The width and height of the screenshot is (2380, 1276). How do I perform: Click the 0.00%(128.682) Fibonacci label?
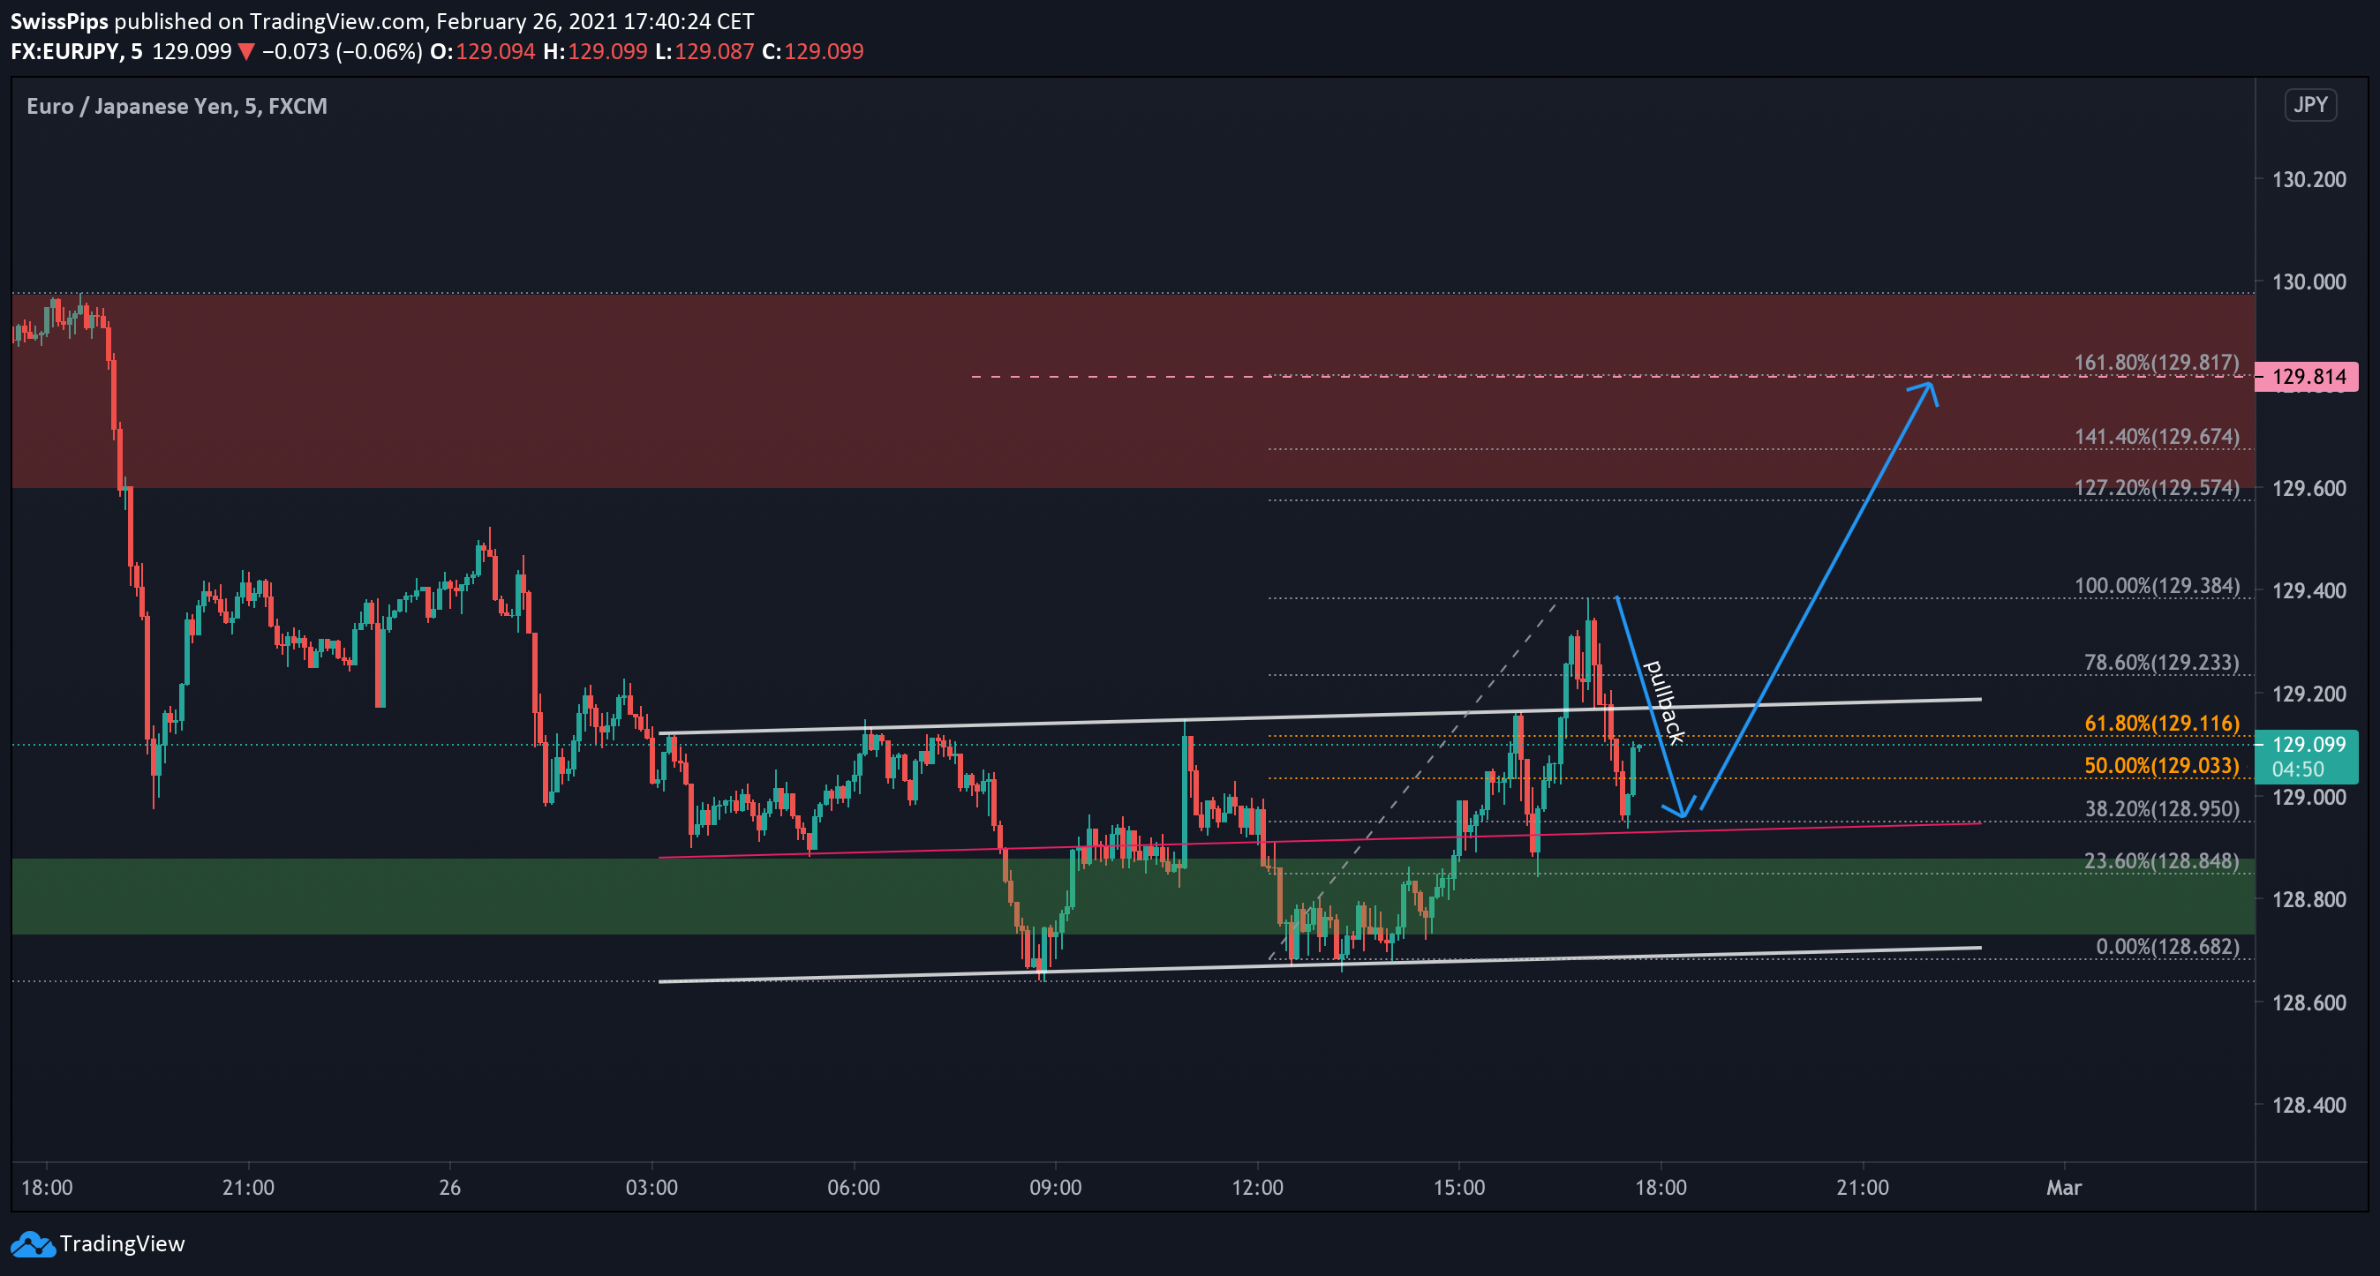point(2166,946)
